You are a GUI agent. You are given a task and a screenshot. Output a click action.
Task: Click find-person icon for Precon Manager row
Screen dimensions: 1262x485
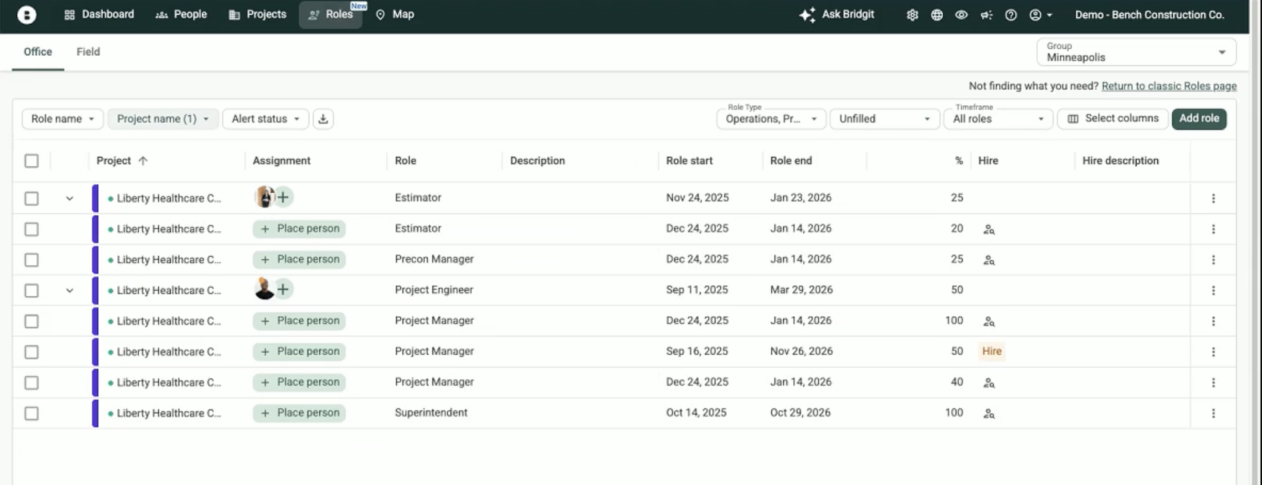[x=988, y=260]
